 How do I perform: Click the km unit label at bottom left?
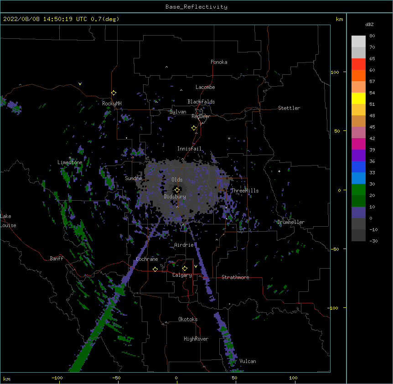pos(6,379)
